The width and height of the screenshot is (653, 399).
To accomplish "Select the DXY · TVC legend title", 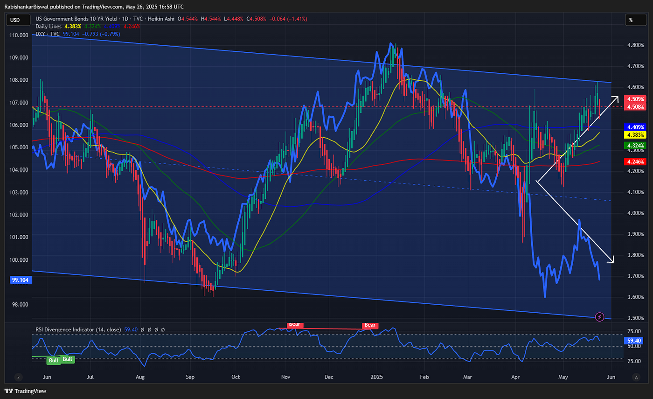I will (49, 34).
